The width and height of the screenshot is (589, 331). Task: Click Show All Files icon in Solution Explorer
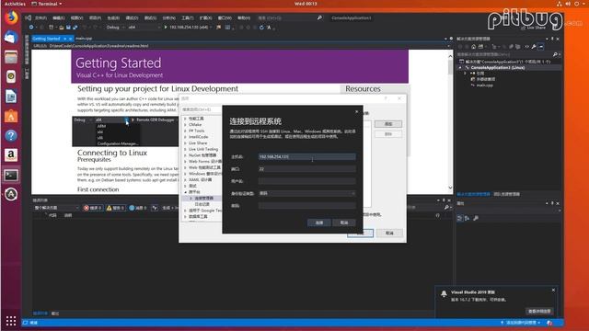click(517, 47)
